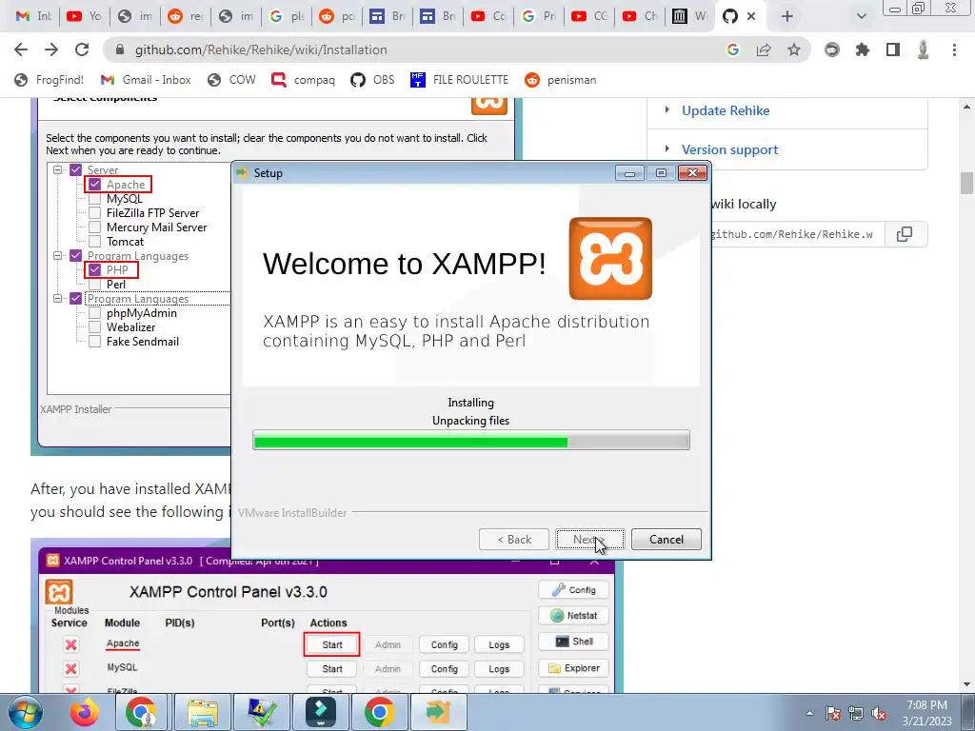The width and height of the screenshot is (975, 731).
Task: Switch to the Google 'pl' search tab
Action: [286, 16]
